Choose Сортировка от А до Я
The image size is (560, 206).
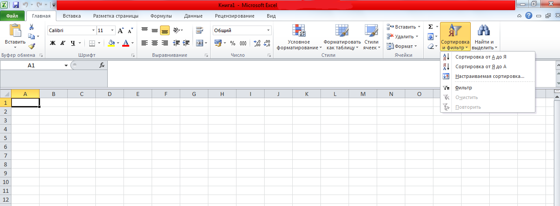coord(487,57)
